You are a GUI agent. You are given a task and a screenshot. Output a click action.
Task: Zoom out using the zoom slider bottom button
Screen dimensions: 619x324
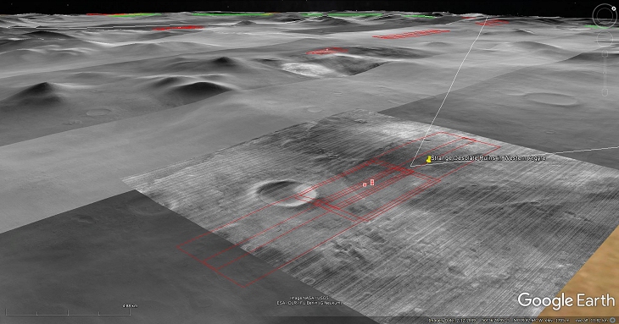[x=605, y=91]
